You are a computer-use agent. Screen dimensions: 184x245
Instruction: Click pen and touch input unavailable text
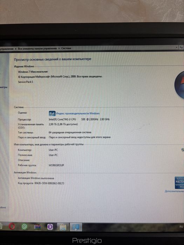80,137
